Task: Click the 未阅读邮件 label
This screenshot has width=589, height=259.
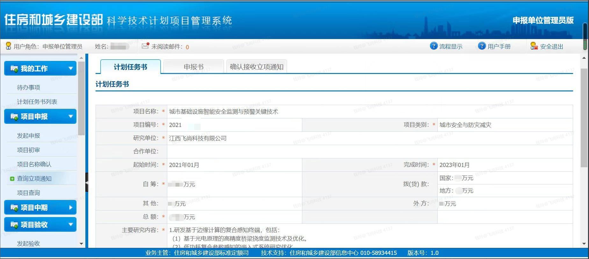Action: point(167,46)
